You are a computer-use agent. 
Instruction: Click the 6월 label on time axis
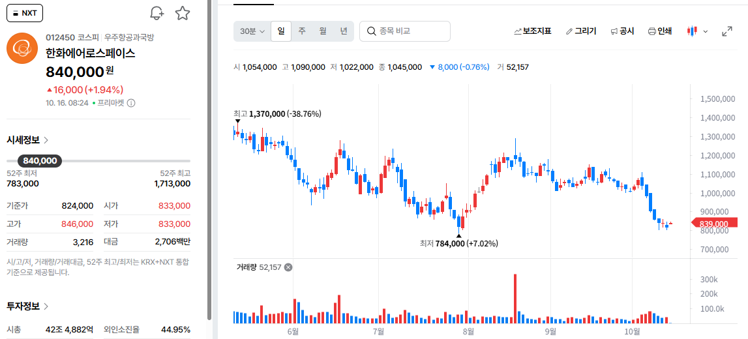(x=293, y=331)
